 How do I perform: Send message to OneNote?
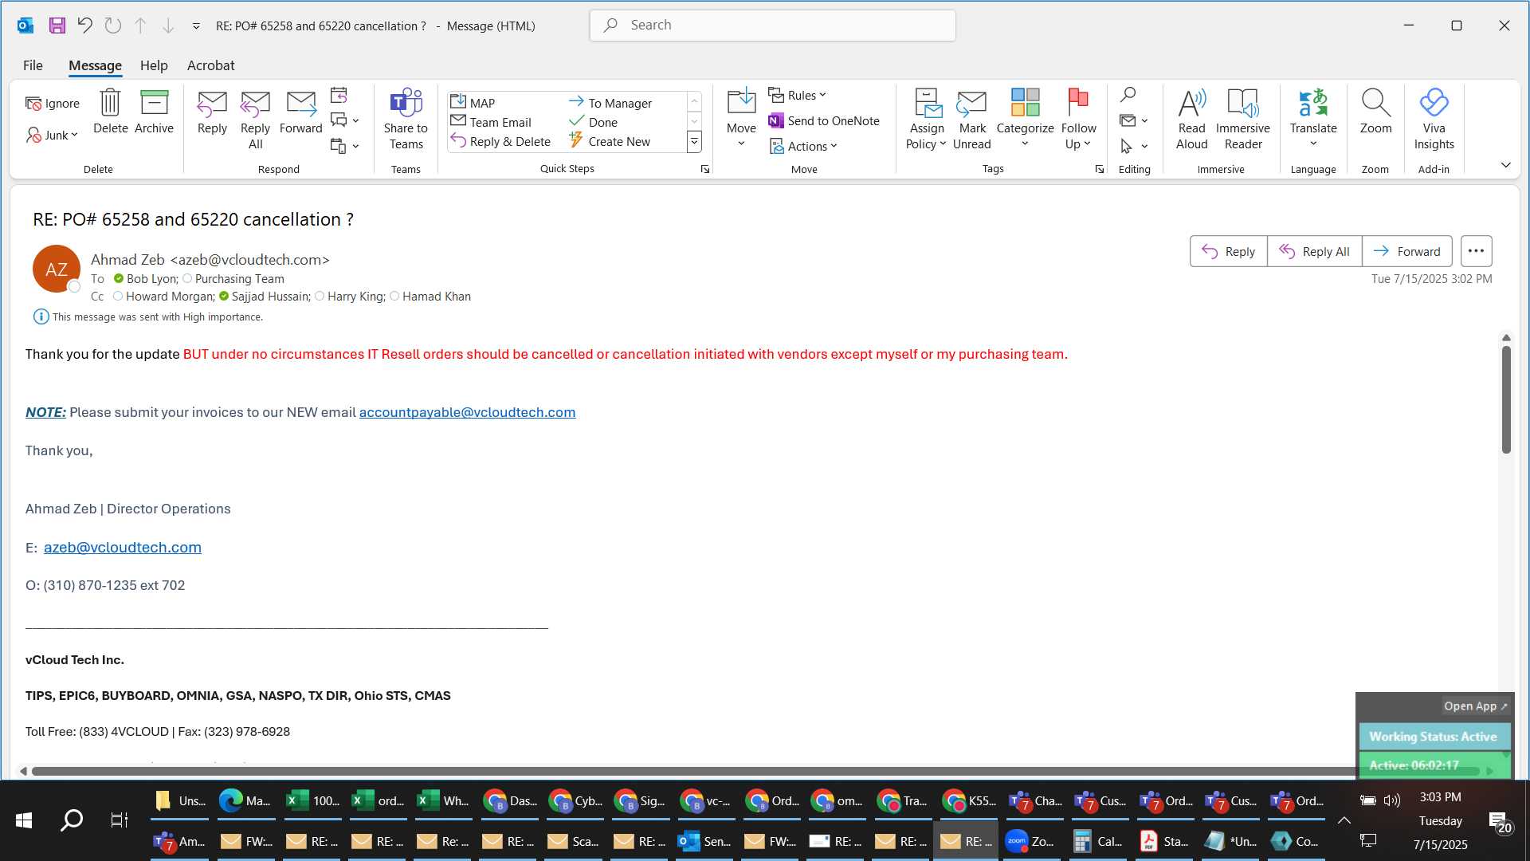pos(824,121)
